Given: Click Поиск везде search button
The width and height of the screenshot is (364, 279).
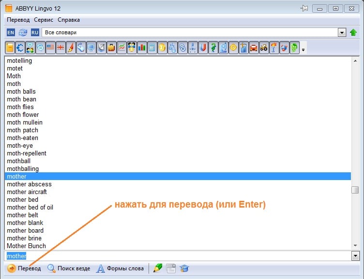Looking at the screenshot, I should pos(69,268).
